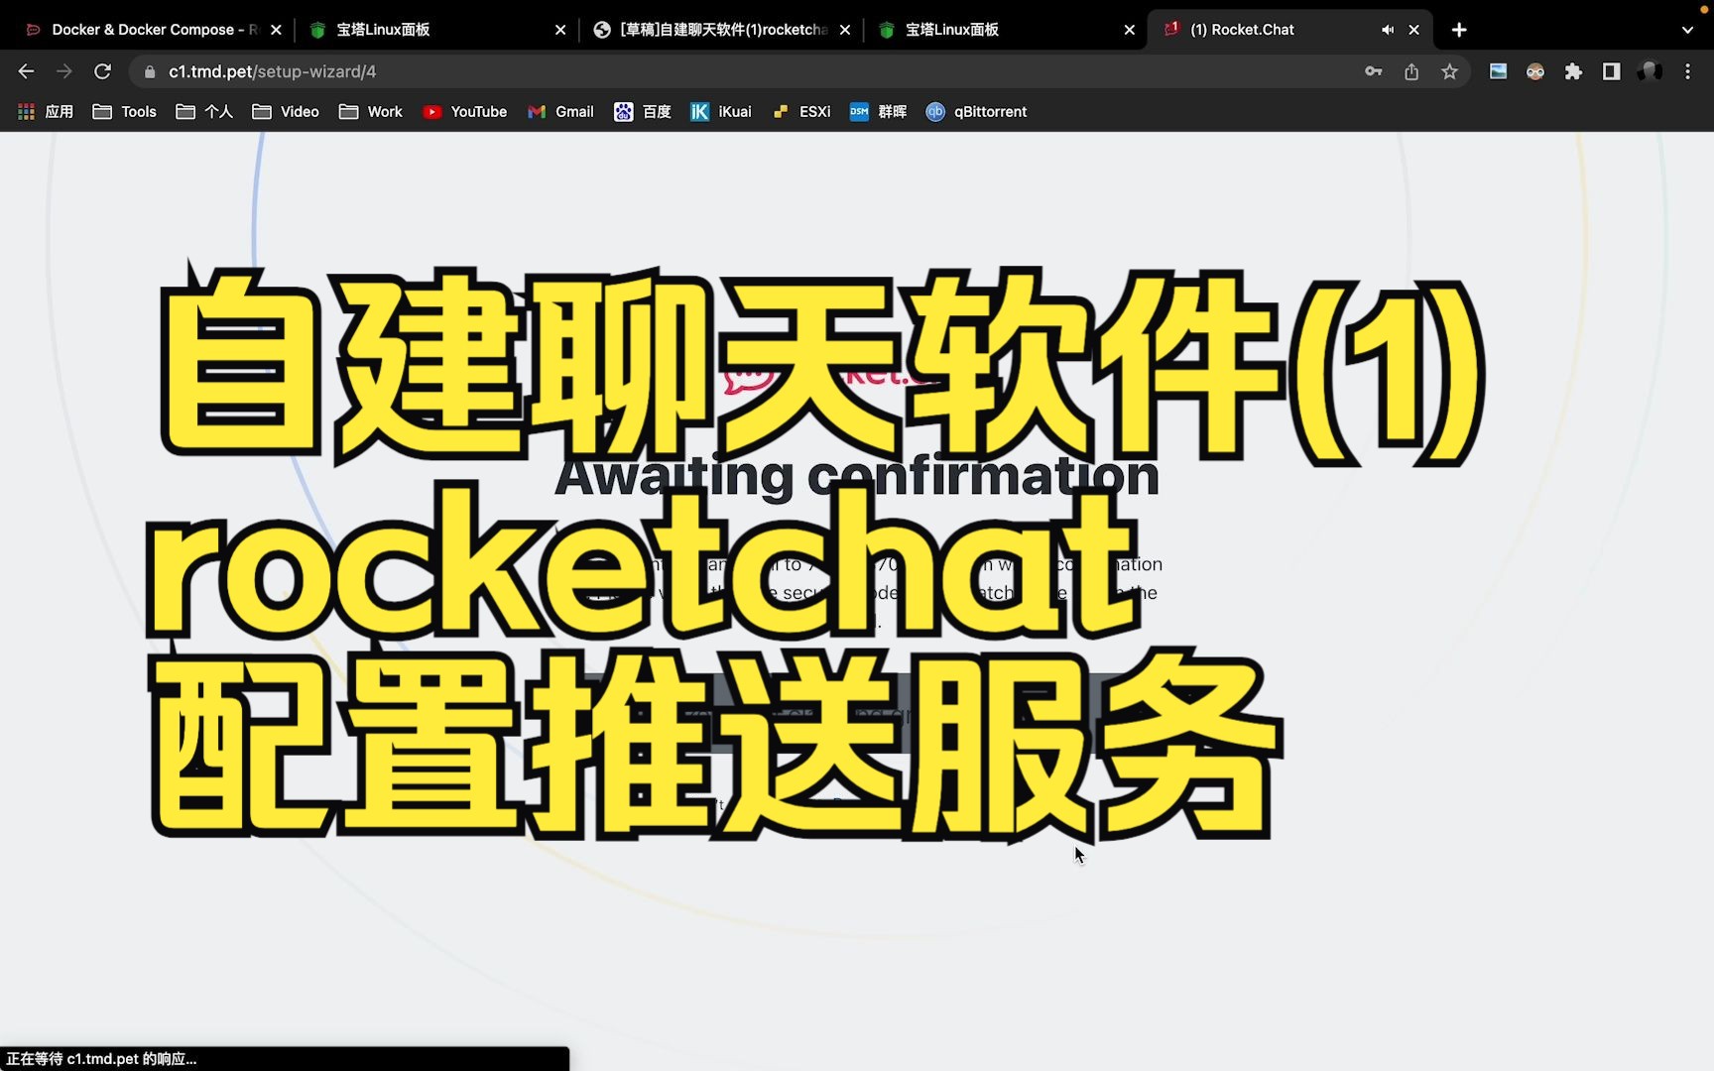Open the 个人 bookmark folder
The width and height of the screenshot is (1714, 1071).
coord(204,112)
